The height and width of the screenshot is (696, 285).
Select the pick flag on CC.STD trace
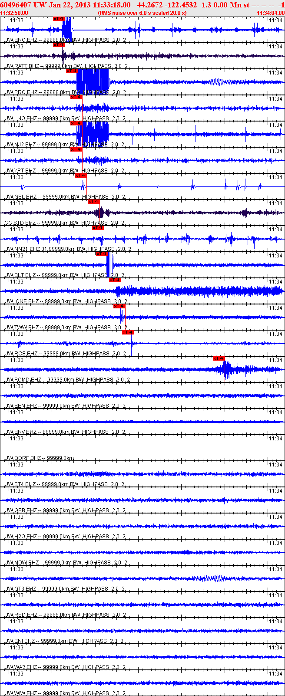pos(94,202)
